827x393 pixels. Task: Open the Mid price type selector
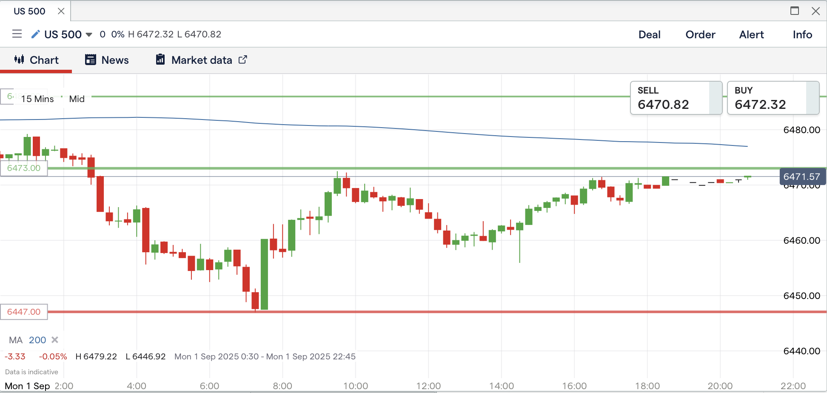click(x=77, y=99)
